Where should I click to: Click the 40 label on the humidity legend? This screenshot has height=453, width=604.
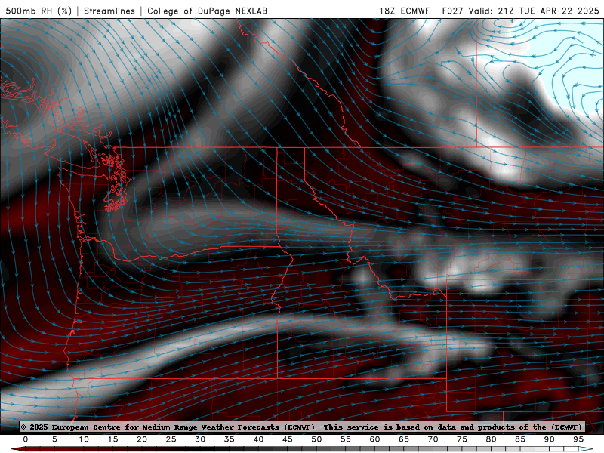coord(258,439)
